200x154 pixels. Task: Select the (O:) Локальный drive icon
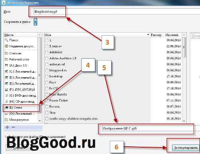pos(6,113)
